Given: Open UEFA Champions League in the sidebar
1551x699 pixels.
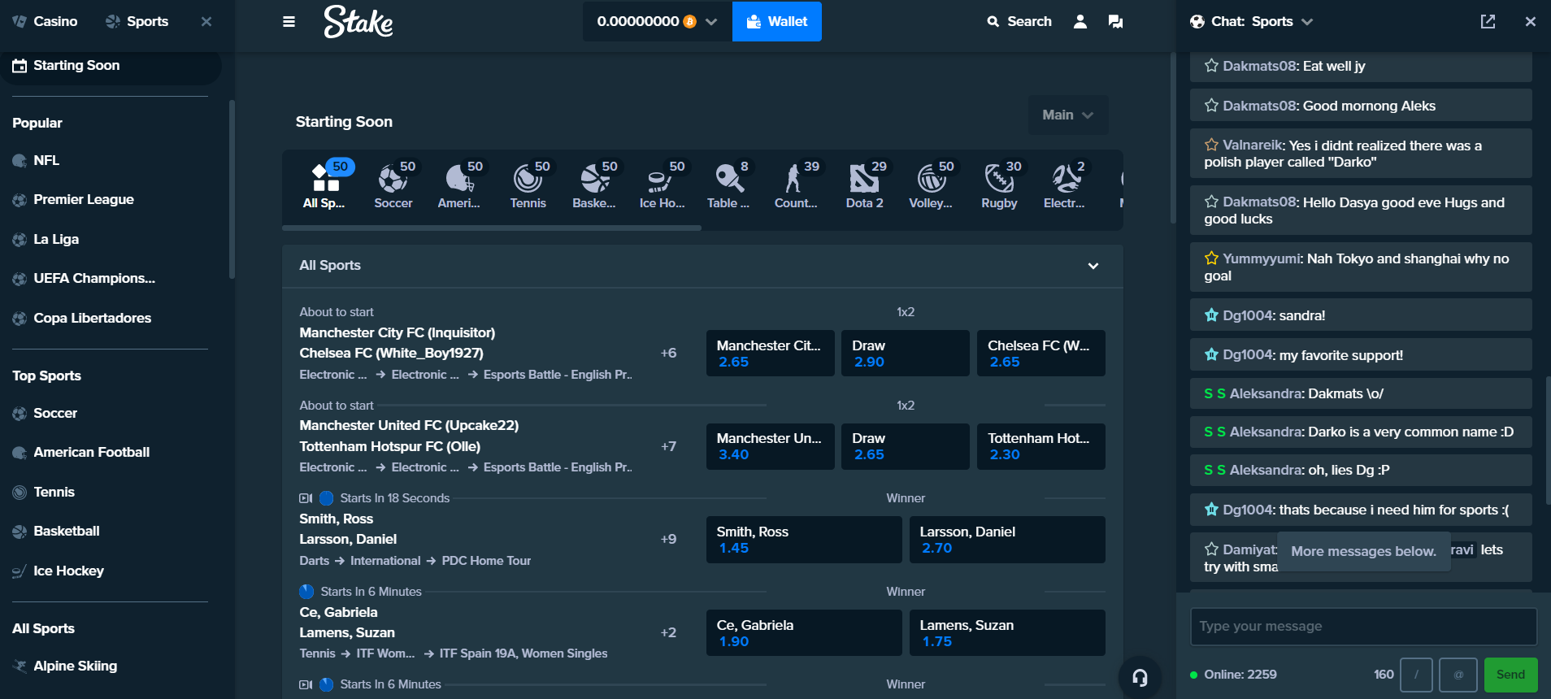Looking at the screenshot, I should point(84,278).
